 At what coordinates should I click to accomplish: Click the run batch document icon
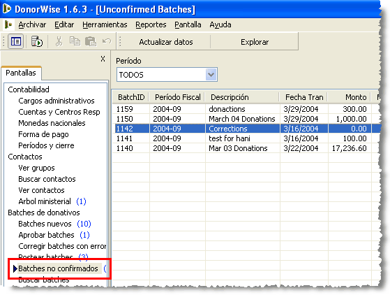(37, 41)
